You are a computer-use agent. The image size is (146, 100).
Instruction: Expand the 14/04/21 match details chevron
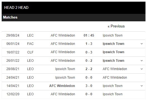[x=142, y=86]
